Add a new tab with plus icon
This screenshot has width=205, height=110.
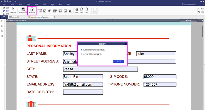54,17
